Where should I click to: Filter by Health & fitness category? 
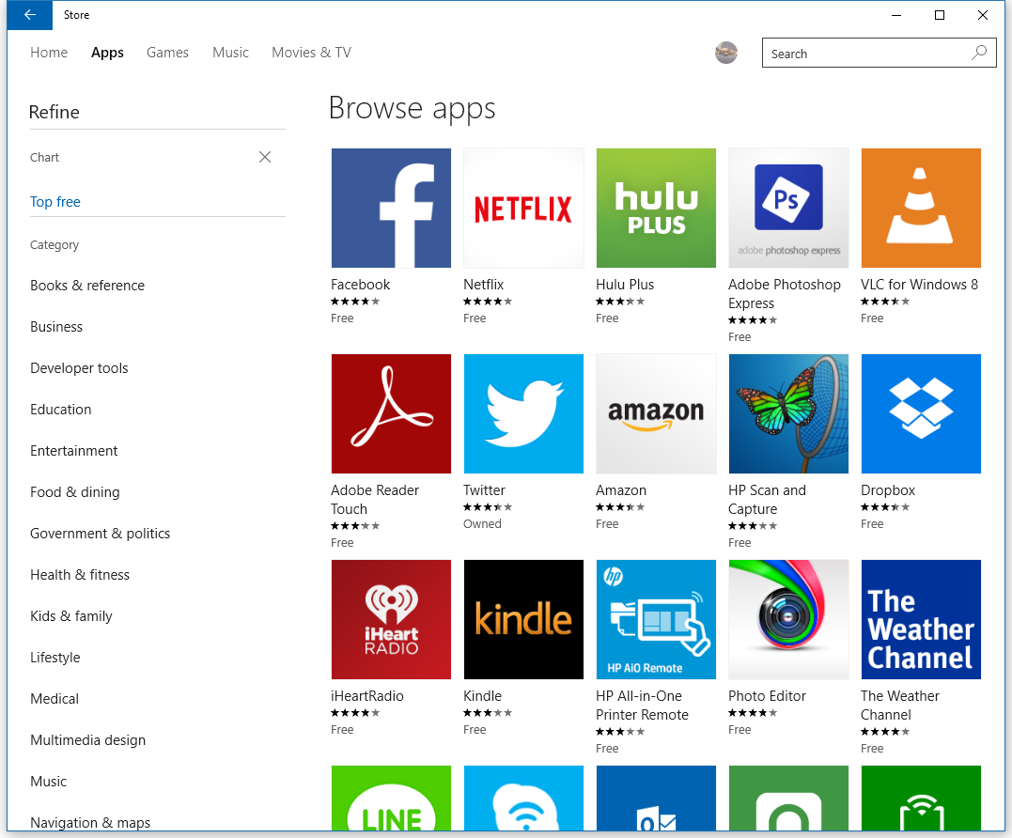79,575
